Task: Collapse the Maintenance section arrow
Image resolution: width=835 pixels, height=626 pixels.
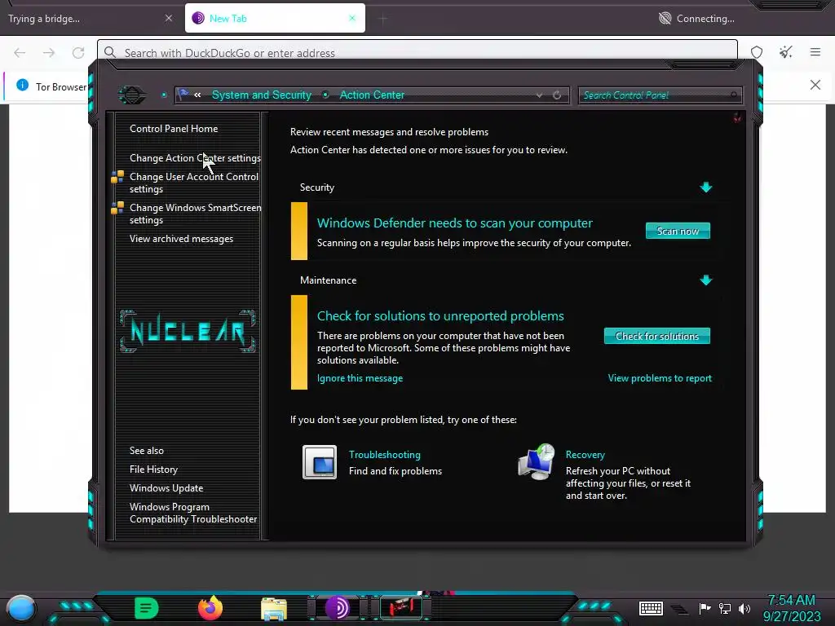Action: (x=705, y=280)
